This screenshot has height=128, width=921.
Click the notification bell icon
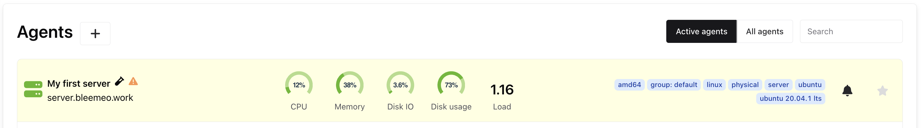click(x=847, y=91)
